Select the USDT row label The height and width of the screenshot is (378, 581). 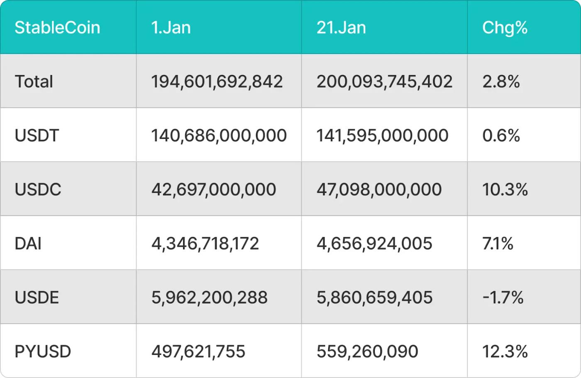pyautogui.click(x=37, y=136)
